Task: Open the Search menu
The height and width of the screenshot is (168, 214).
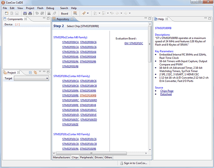Action: pos(64,8)
